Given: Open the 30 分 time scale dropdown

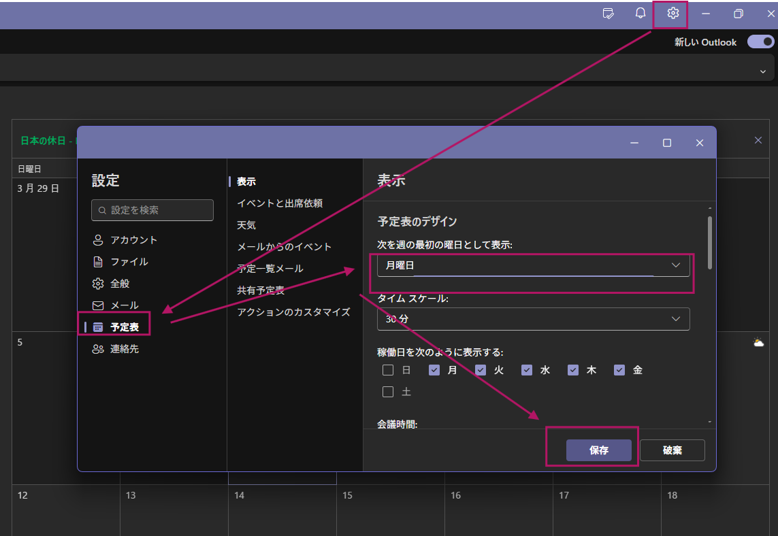Looking at the screenshot, I should [x=534, y=319].
